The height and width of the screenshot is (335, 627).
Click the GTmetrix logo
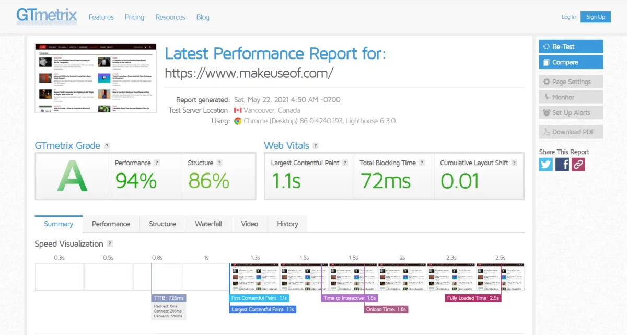47,16
